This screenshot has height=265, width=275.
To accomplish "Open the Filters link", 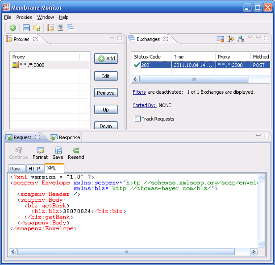I will (x=139, y=92).
